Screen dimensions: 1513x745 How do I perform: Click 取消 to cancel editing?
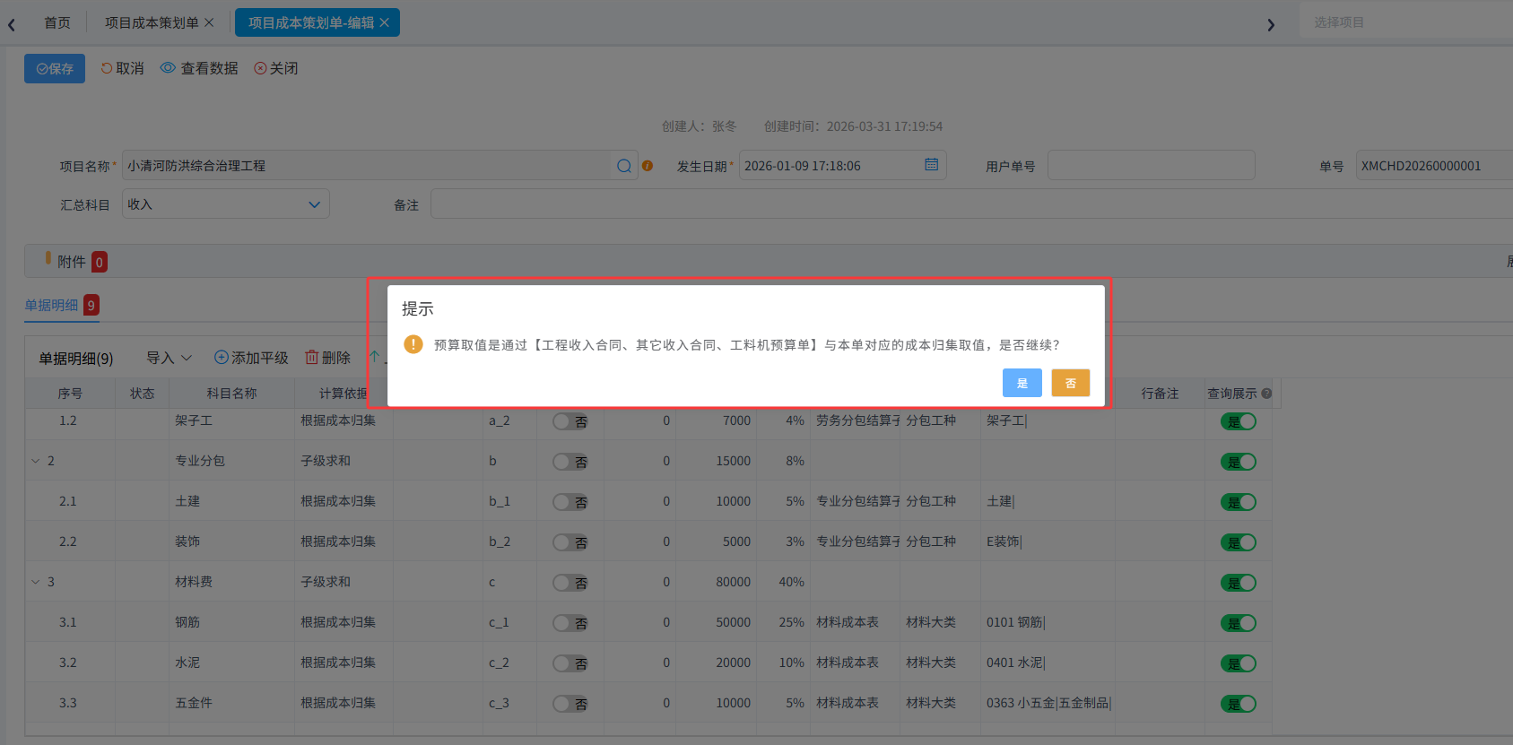click(122, 68)
